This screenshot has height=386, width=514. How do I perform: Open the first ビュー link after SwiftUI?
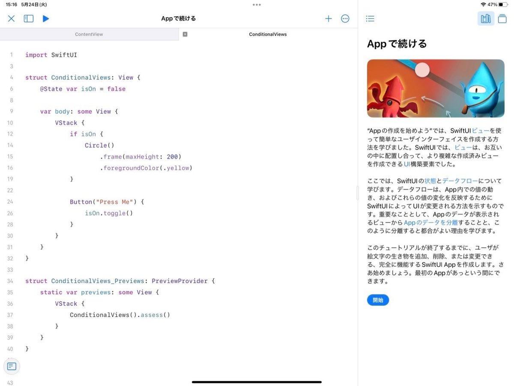coord(481,130)
